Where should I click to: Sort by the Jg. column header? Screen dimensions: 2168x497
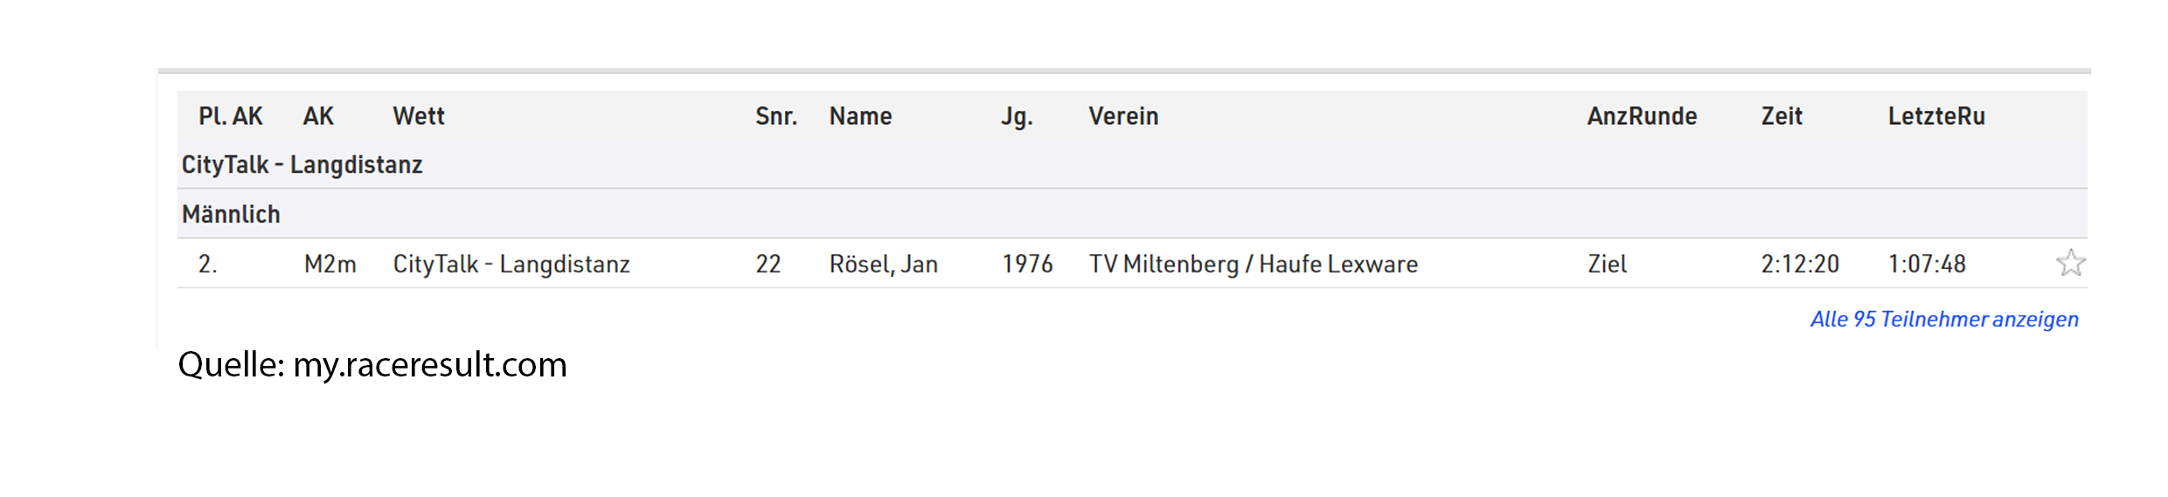click(1017, 116)
